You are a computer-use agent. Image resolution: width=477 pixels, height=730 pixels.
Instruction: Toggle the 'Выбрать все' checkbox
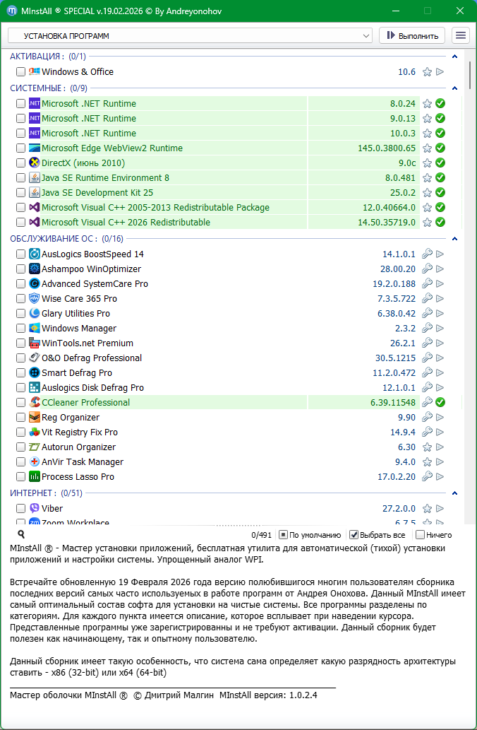[x=354, y=535]
